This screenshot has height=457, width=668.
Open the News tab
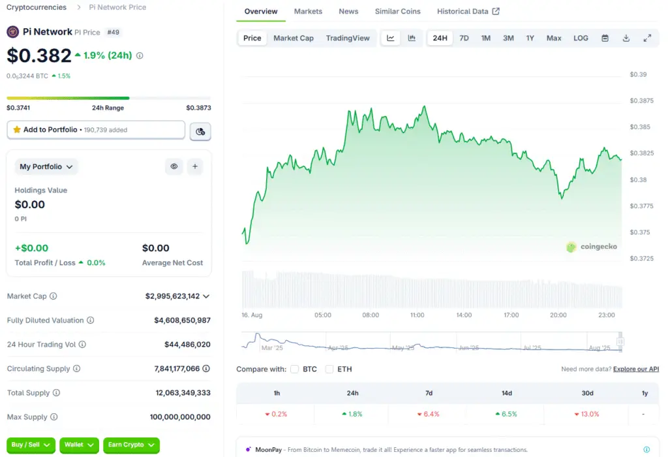point(348,12)
